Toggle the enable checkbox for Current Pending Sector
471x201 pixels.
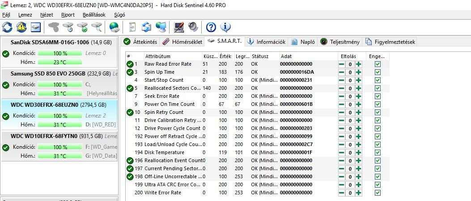(x=378, y=168)
